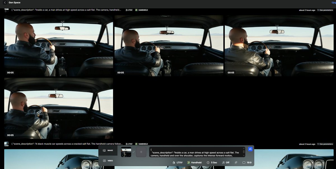Viewport: 336px width, 169px height.
Task: Open the second video with driver centered
Action: [x=169, y=46]
